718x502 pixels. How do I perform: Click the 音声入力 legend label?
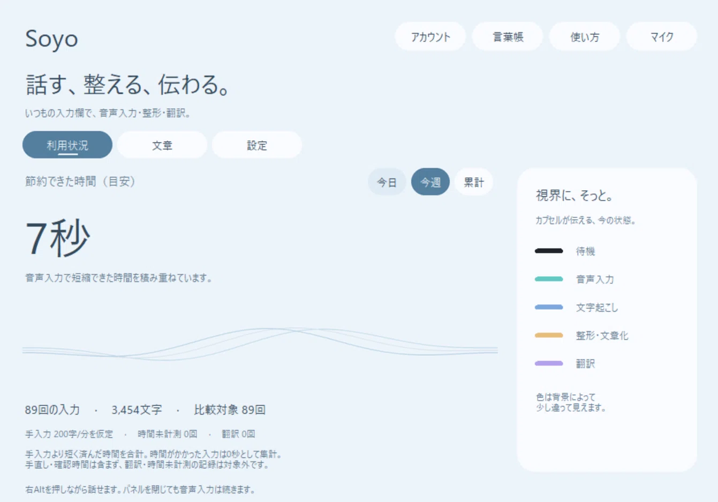coord(595,279)
